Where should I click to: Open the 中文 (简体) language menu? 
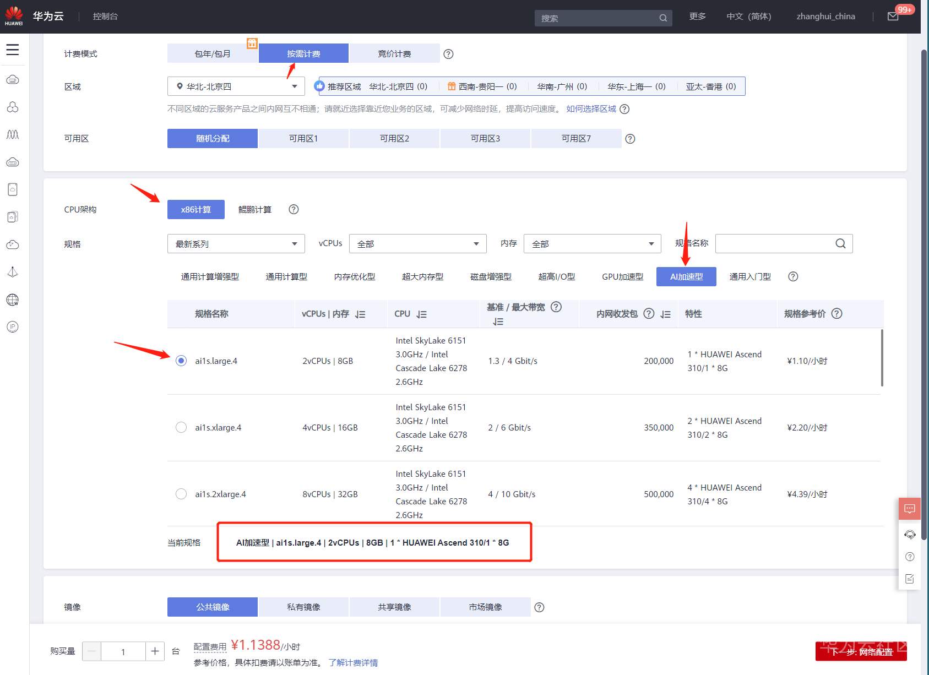(x=748, y=17)
